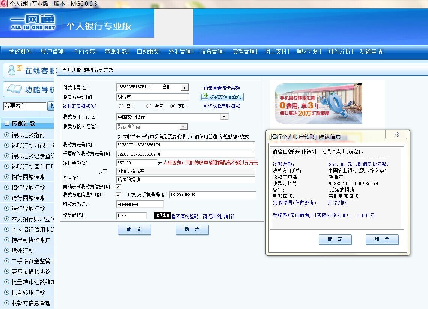428x309 pixels.
Task: Click the 收款方手机号码 field
Action: click(212, 195)
